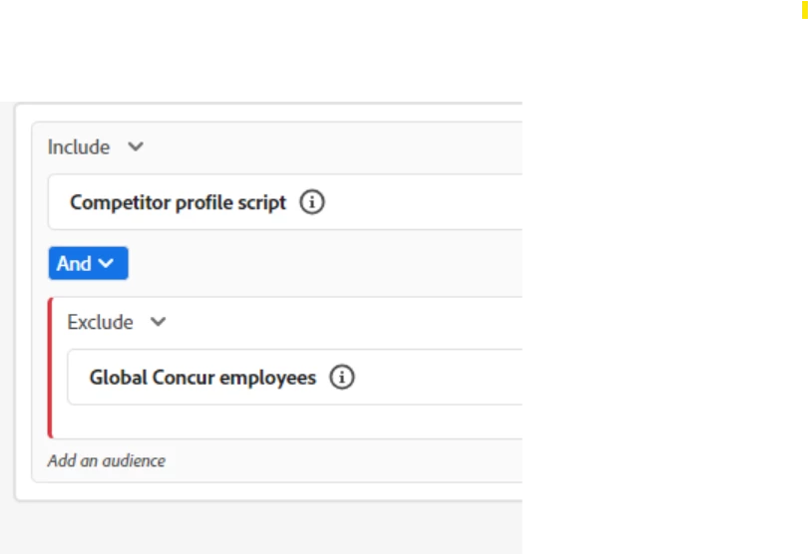The height and width of the screenshot is (554, 809).
Task: Open the blue And operator dropdown
Action: [x=88, y=263]
